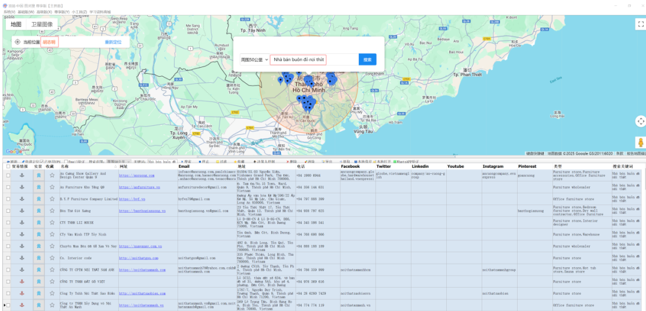Open the 周围50公里 radius dropdown

tap(254, 60)
